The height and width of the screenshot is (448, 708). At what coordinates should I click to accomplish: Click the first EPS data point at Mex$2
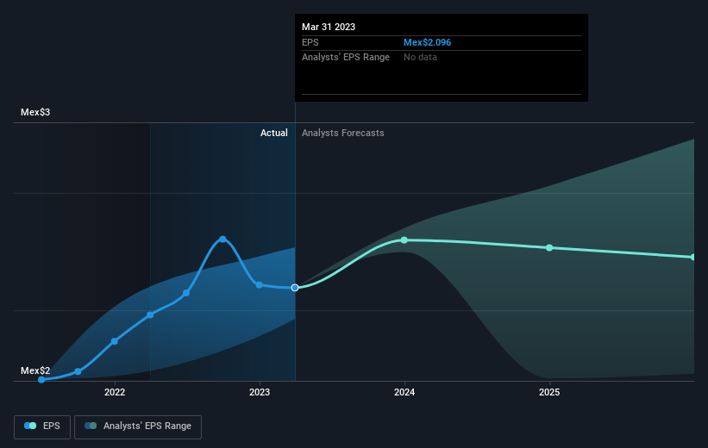tap(41, 379)
